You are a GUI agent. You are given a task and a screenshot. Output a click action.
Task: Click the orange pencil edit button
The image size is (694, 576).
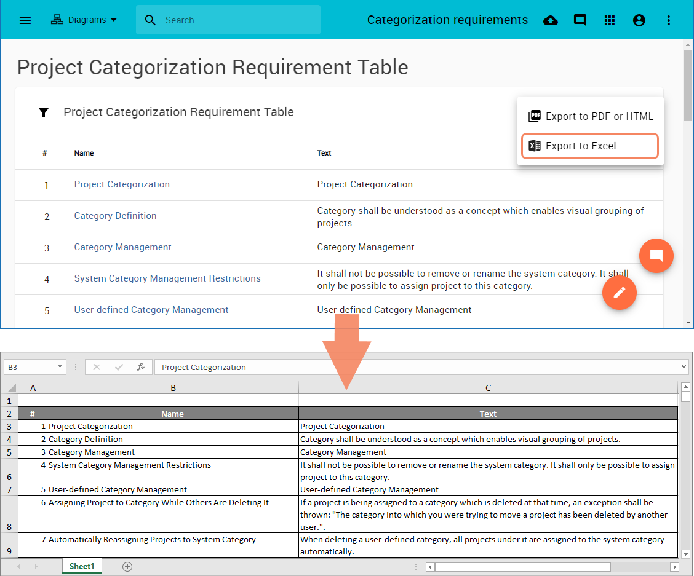pyautogui.click(x=620, y=292)
